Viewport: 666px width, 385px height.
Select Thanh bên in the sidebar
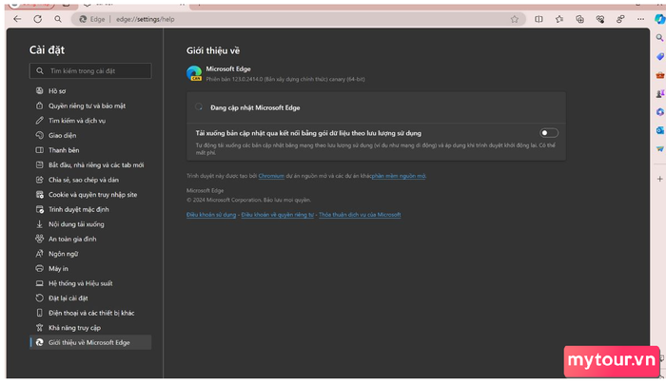point(90,150)
